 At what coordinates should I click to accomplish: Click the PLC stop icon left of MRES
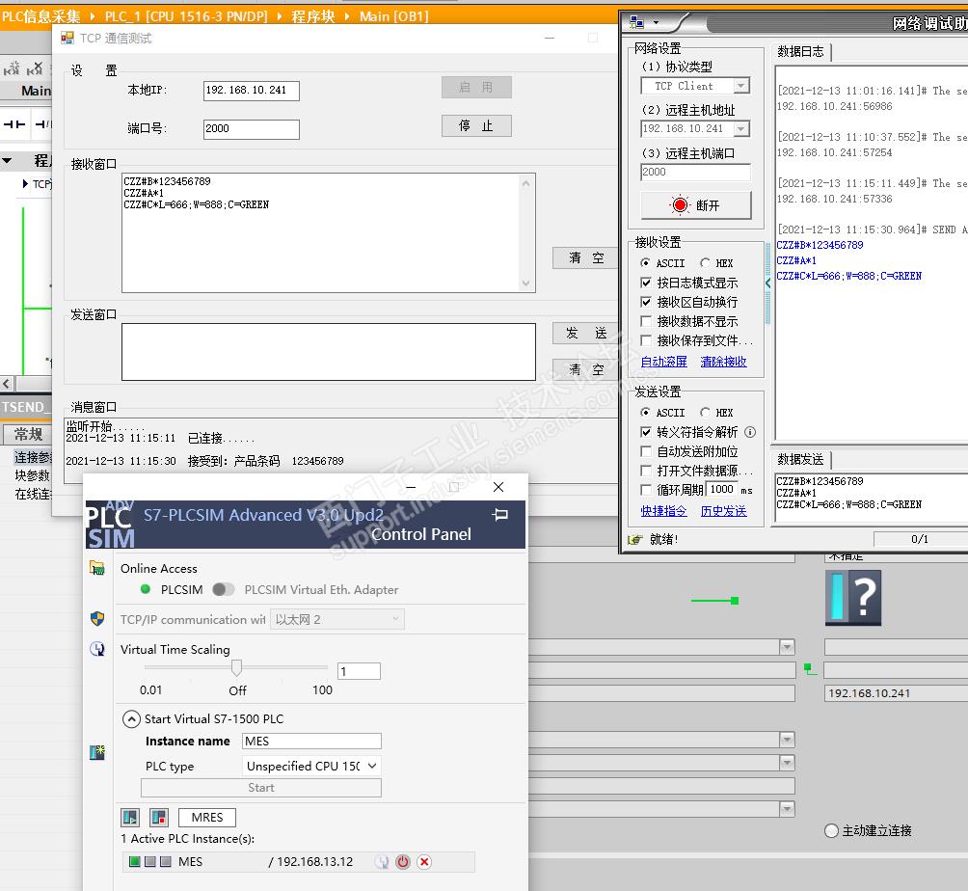pyautogui.click(x=159, y=818)
